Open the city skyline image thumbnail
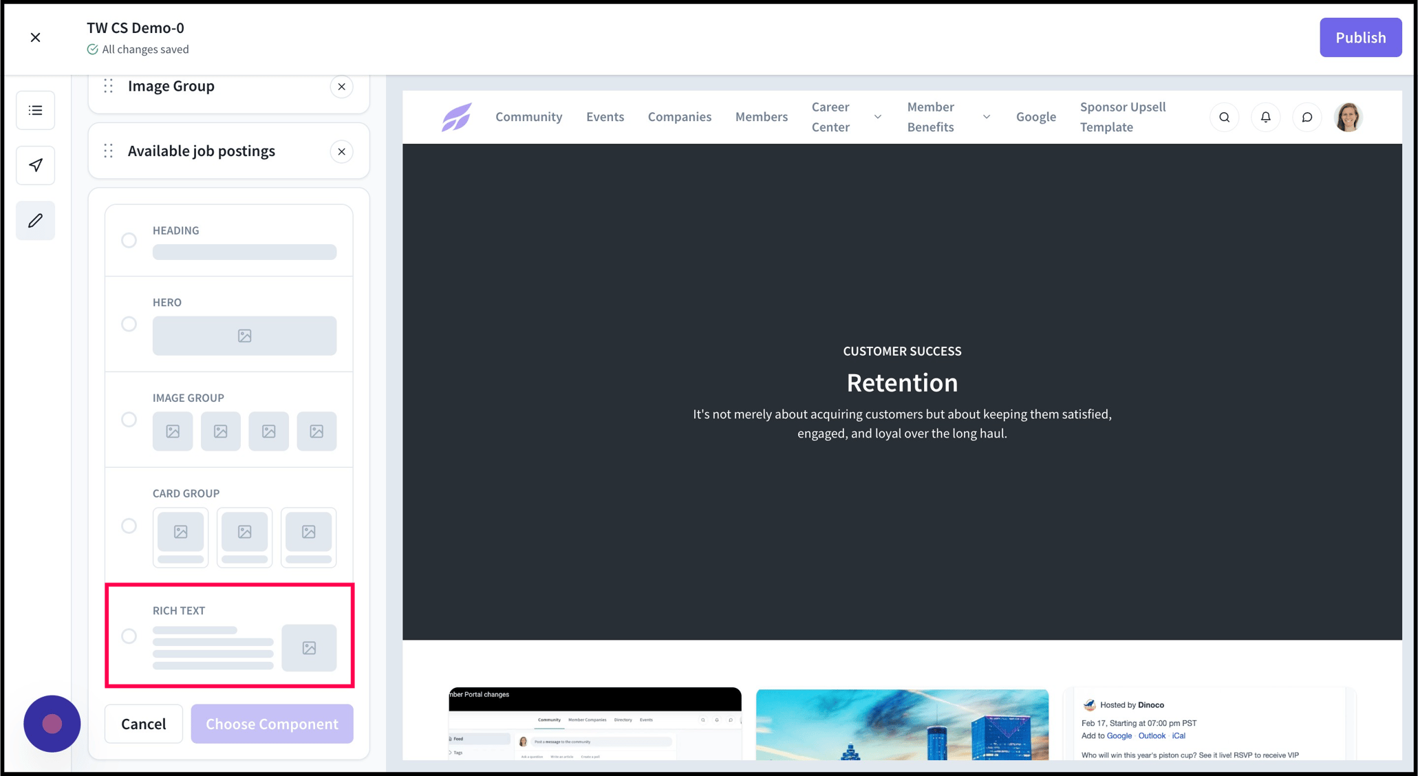 click(x=902, y=724)
